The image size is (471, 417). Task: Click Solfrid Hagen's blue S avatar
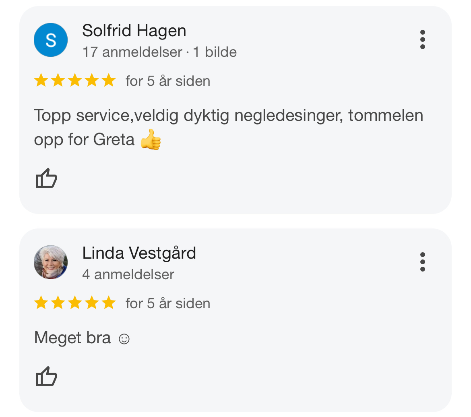51,40
